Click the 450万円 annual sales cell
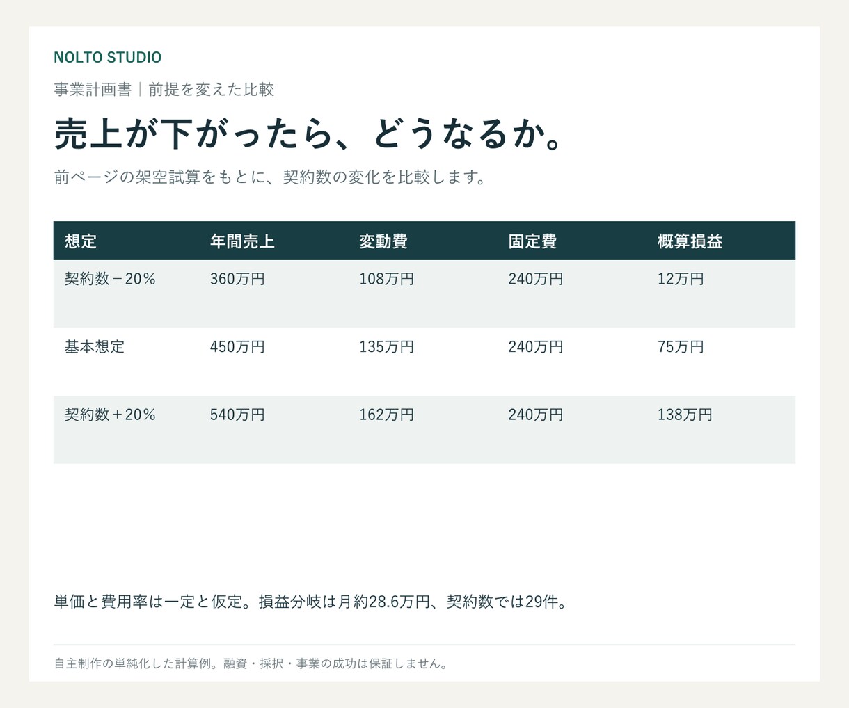849x708 pixels. 237,346
